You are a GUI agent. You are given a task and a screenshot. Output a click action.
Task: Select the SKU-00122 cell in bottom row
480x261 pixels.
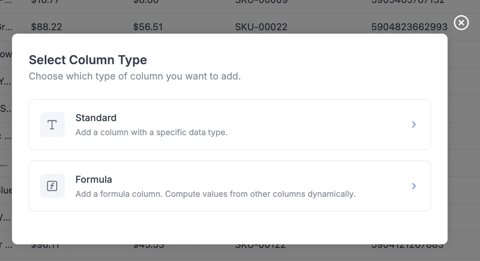pos(260,246)
